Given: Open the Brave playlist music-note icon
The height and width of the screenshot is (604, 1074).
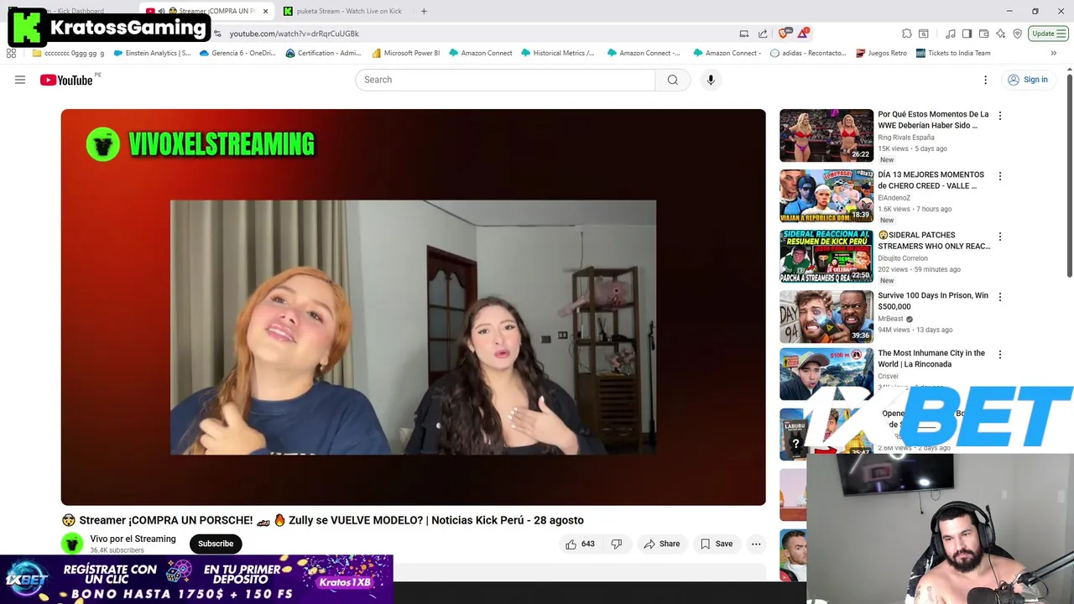Looking at the screenshot, I should (x=951, y=34).
